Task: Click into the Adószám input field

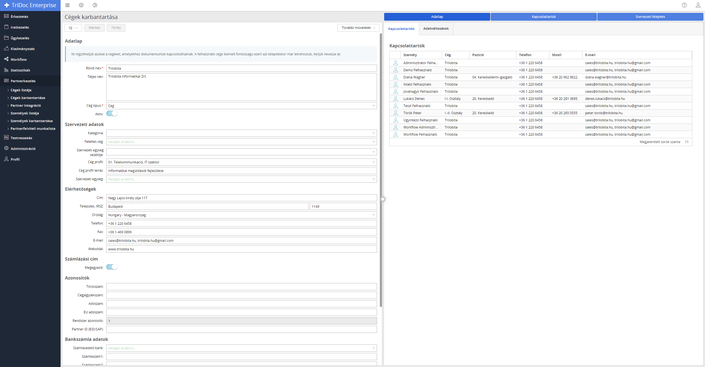Action: point(241,304)
